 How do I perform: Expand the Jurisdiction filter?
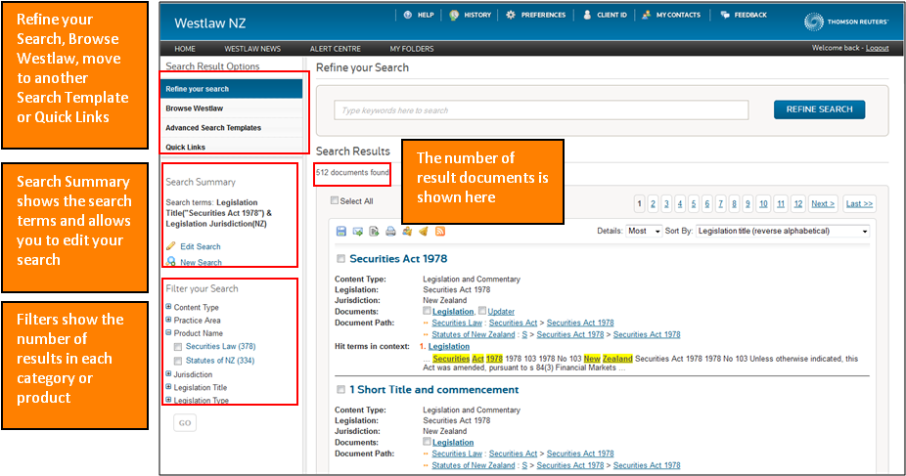click(x=168, y=374)
